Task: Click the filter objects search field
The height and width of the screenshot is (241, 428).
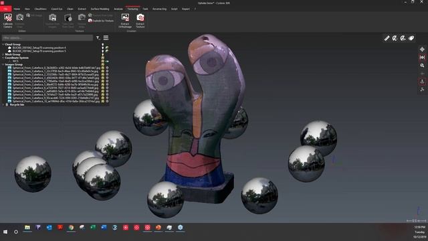Action: pos(47,37)
